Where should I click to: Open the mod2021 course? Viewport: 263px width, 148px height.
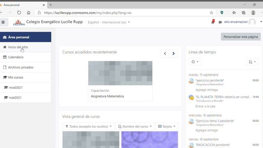pos(25,88)
